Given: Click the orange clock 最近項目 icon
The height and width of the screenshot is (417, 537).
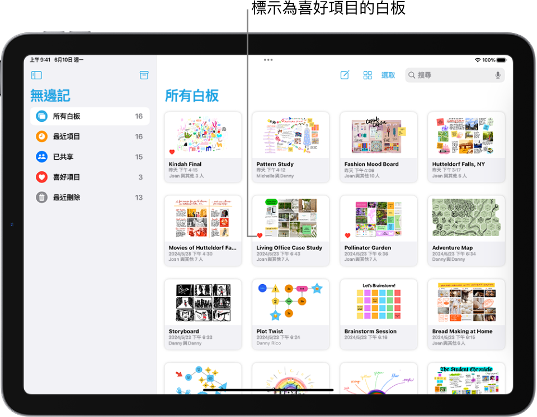Looking at the screenshot, I should tap(42, 136).
